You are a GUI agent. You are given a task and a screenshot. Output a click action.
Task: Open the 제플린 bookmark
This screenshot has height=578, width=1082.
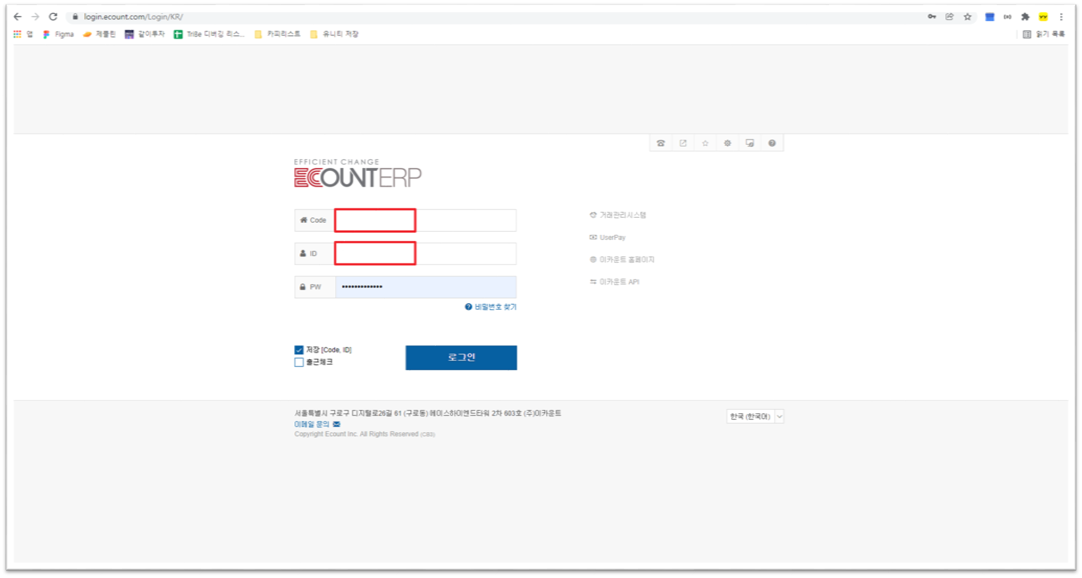coord(99,34)
